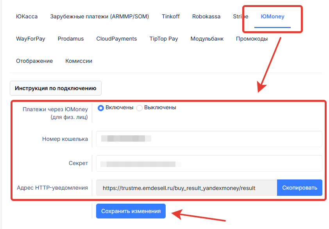Image resolution: width=329 pixels, height=229 pixels.
Task: Open the Промокоды tab
Action: 252,39
